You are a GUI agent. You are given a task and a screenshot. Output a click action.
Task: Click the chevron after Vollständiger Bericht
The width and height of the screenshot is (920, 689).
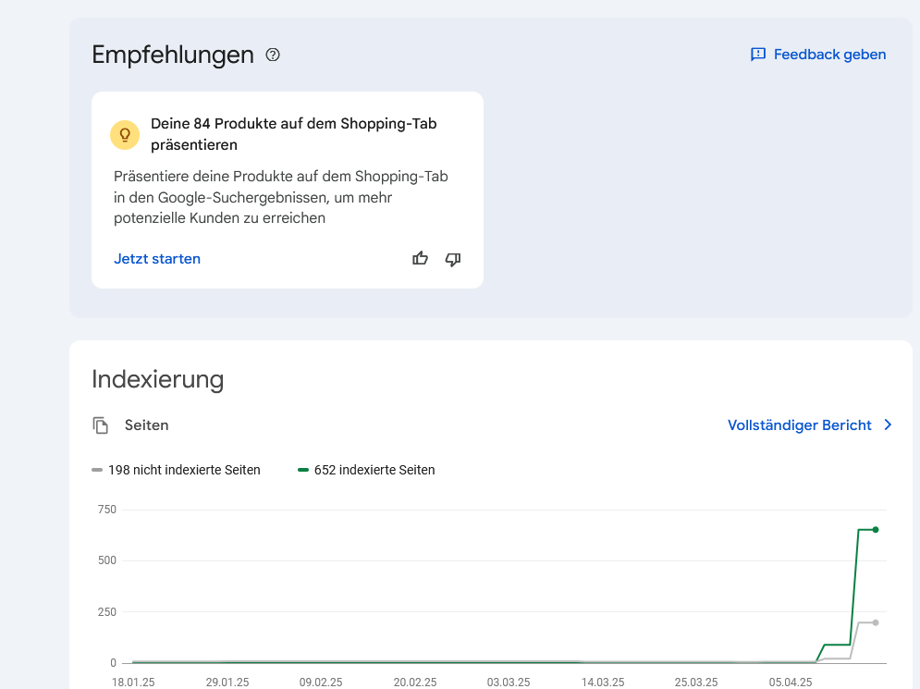(x=888, y=425)
